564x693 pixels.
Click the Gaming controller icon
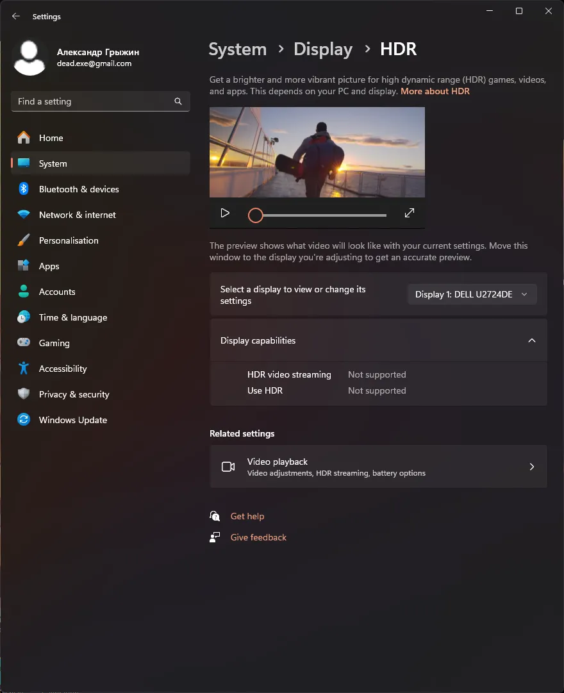pyautogui.click(x=24, y=343)
